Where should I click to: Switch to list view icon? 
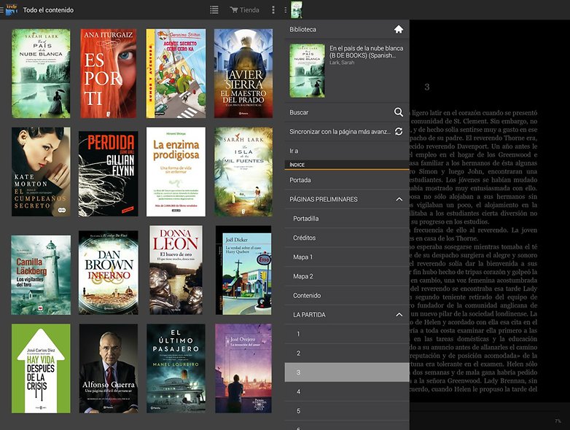pyautogui.click(x=214, y=9)
